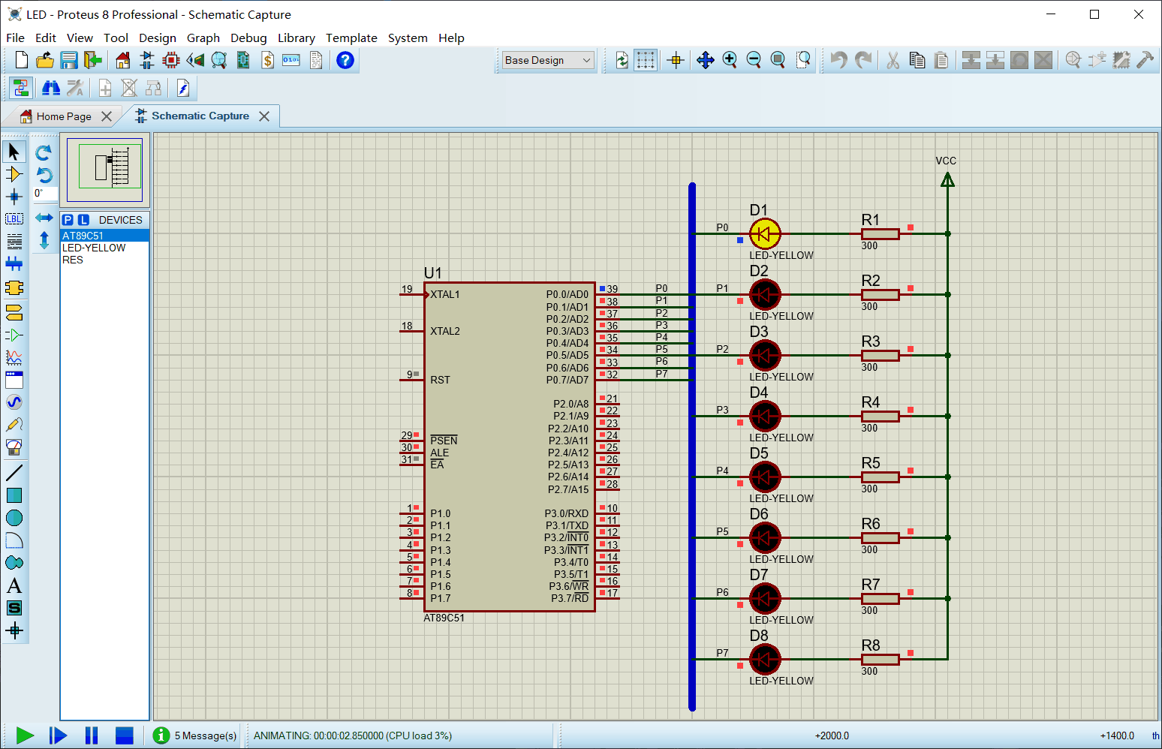Toggle the false origin marker
This screenshot has width=1162, height=749.
tap(676, 60)
